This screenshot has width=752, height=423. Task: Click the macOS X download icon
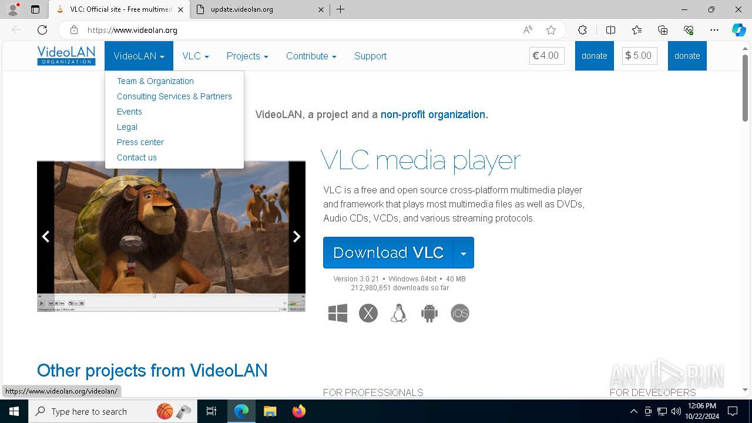click(x=368, y=313)
